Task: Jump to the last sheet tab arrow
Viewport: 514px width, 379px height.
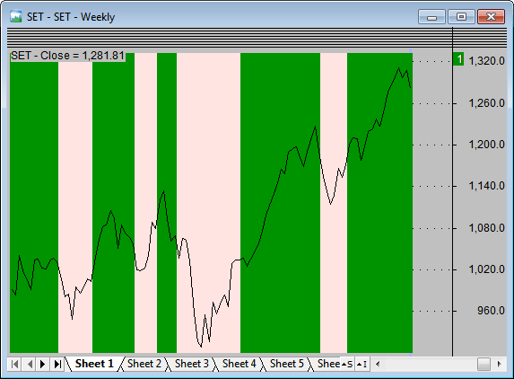Action: pyautogui.click(x=57, y=365)
